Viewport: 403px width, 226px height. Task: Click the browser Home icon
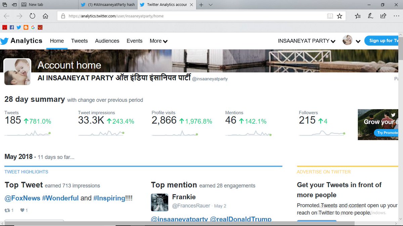(45, 16)
